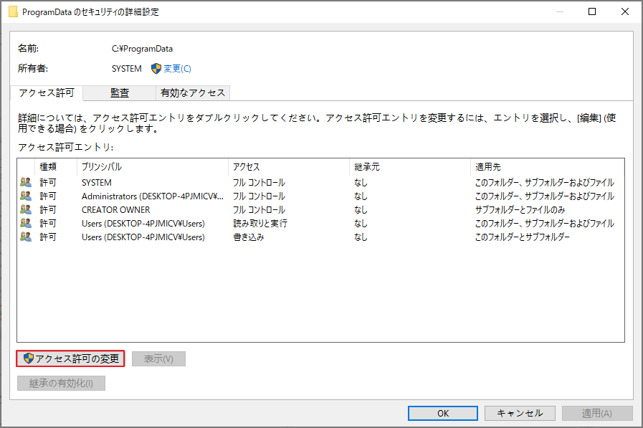Click the user icon in the Users 読み取りと実行 row
Viewport: 643px width, 428px height.
pyautogui.click(x=25, y=223)
